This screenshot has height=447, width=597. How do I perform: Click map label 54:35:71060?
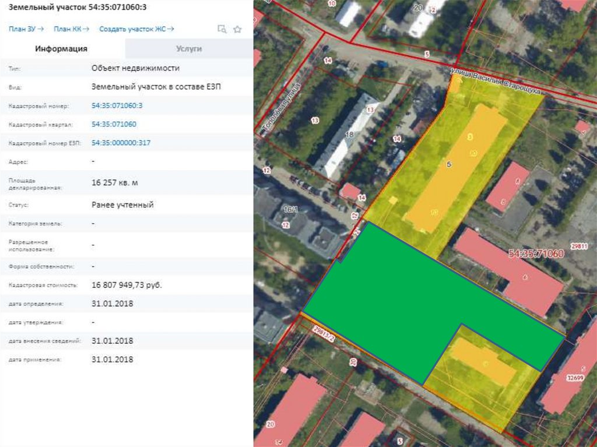pyautogui.click(x=536, y=254)
